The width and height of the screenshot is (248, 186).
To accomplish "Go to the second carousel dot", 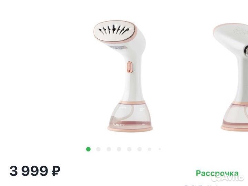I will (x=99, y=149).
